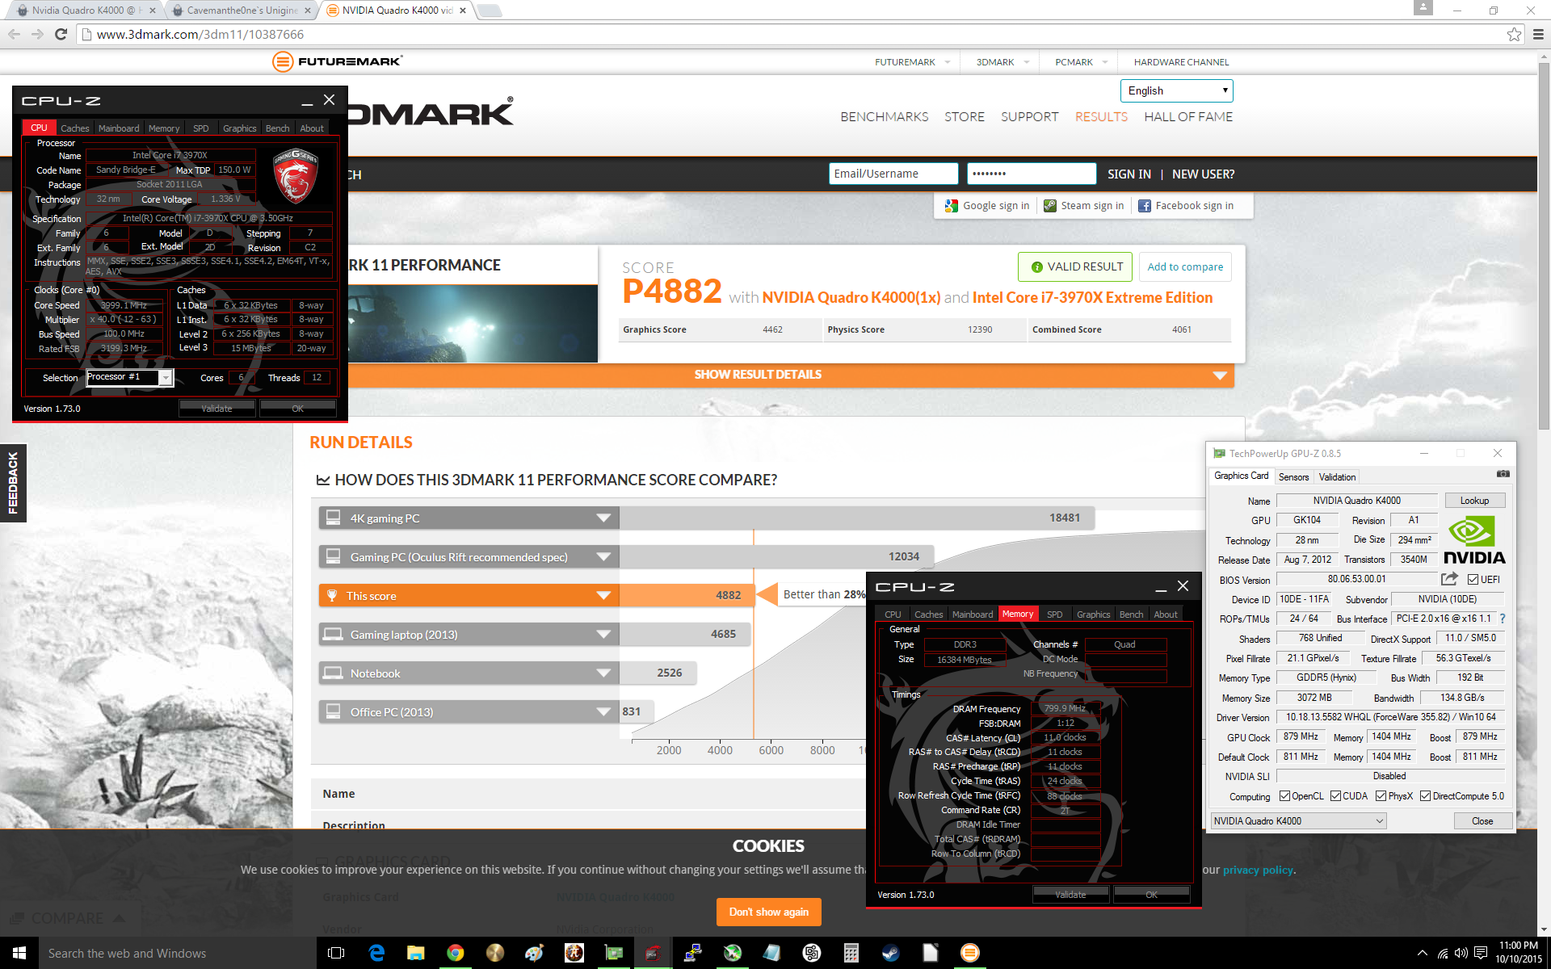Screen dimensions: 1551x969
Task: Click the Steam sign in icon
Action: 1050,206
